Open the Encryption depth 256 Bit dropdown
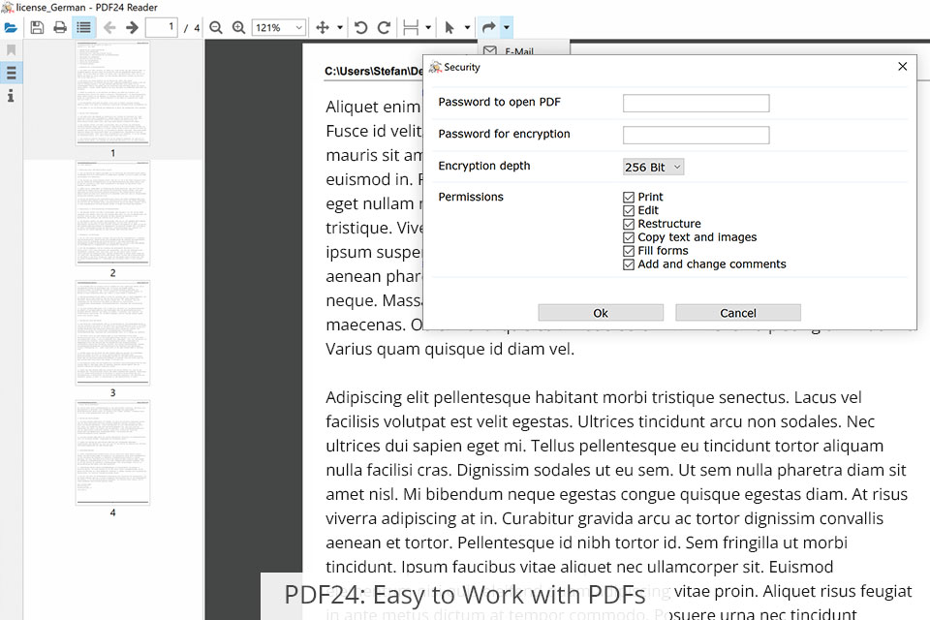The image size is (930, 620). point(653,168)
